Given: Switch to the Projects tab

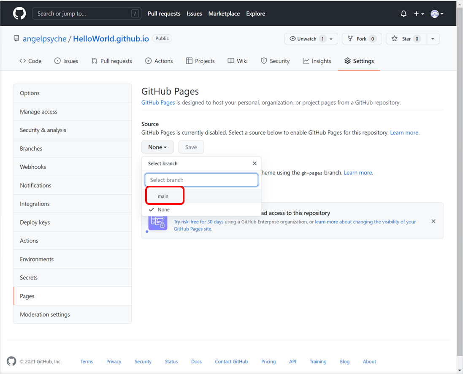Looking at the screenshot, I should (x=200, y=61).
